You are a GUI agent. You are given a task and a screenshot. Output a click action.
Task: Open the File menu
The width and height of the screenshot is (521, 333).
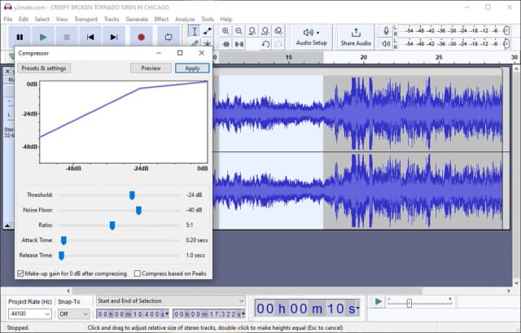coord(8,20)
